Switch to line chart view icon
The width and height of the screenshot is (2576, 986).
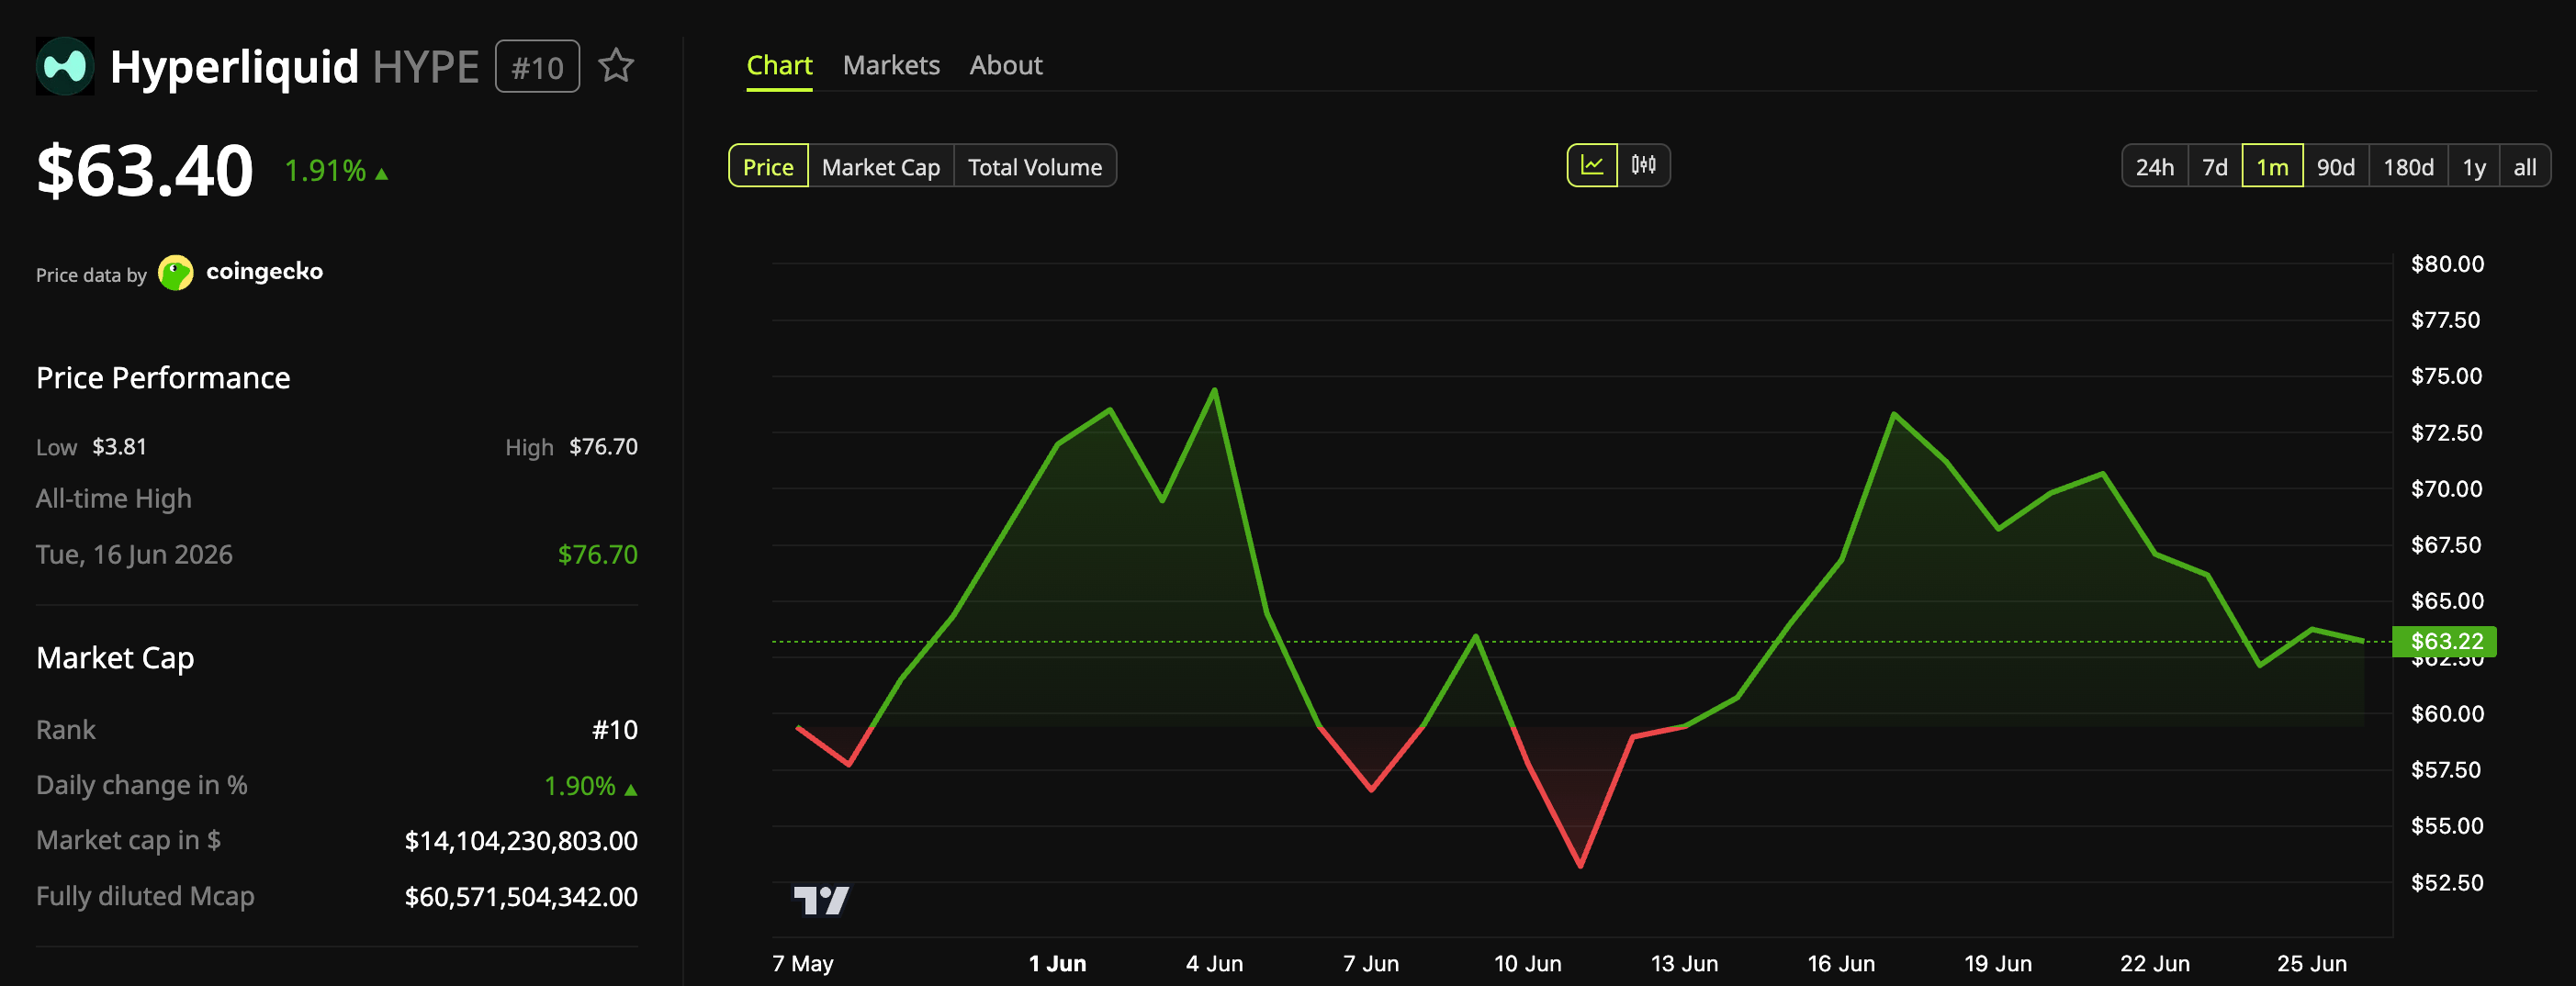(1592, 165)
